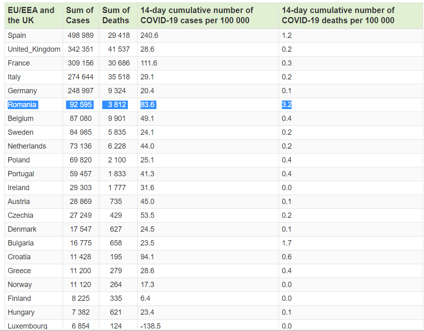Click the 14-day cumulative cases per 100 000 header
This screenshot has width=424, height=331.
197,15
